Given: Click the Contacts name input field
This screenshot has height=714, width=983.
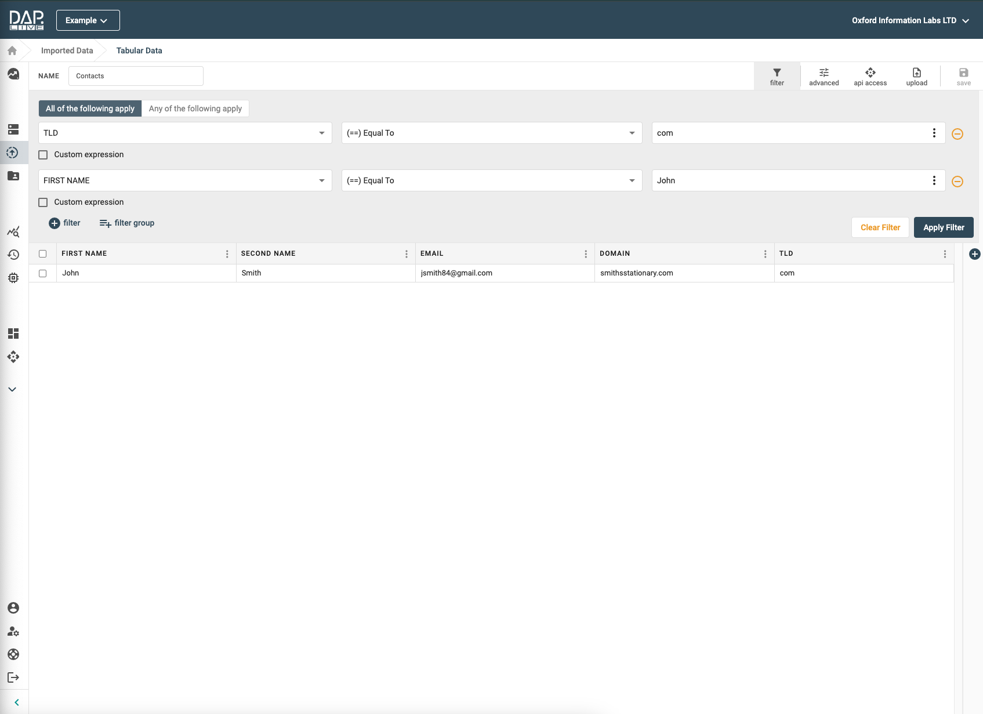Looking at the screenshot, I should click(x=136, y=76).
